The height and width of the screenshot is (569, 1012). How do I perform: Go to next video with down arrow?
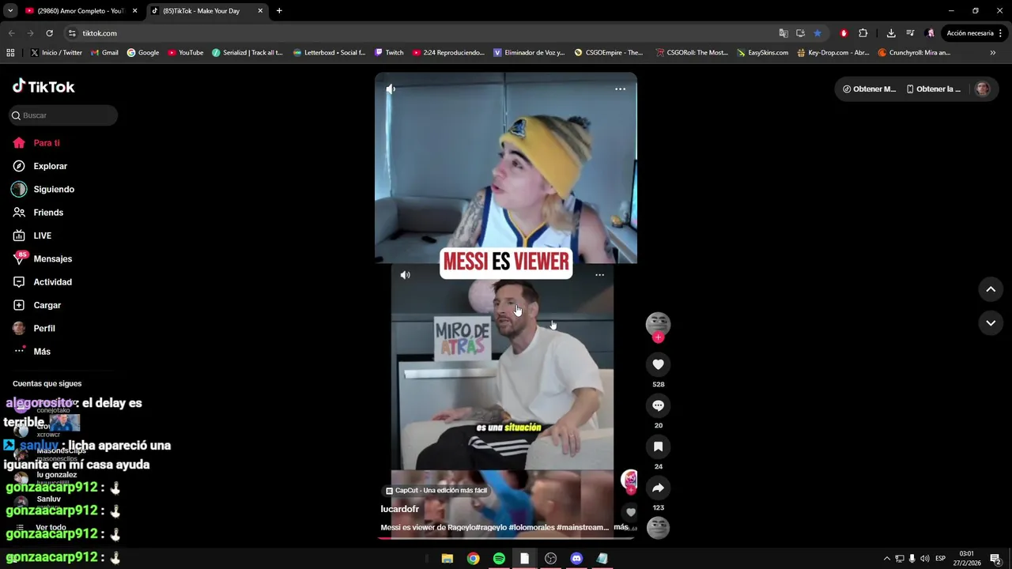click(991, 322)
